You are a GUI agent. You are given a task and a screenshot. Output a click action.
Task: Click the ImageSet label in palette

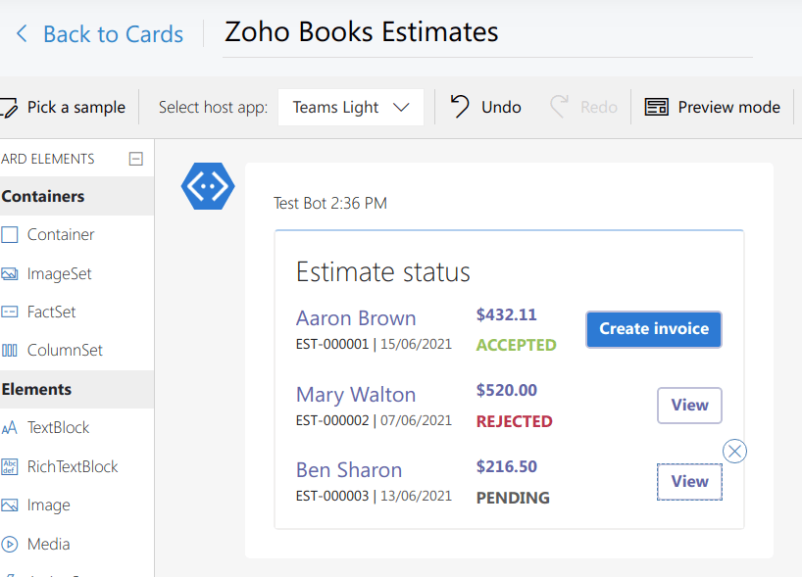point(60,274)
